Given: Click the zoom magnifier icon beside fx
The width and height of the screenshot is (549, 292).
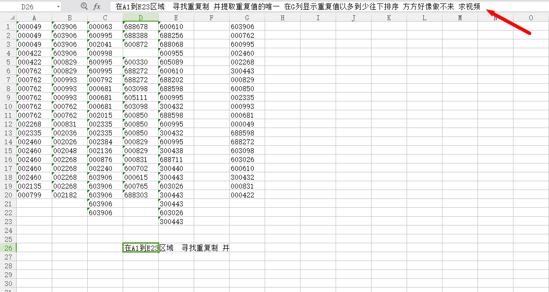Looking at the screenshot, I should [x=84, y=6].
